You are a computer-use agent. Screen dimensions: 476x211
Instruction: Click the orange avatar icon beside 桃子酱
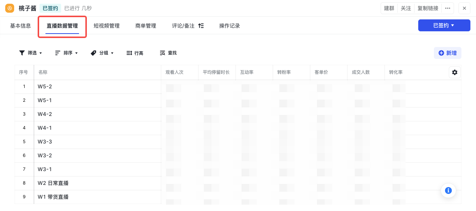[10, 8]
